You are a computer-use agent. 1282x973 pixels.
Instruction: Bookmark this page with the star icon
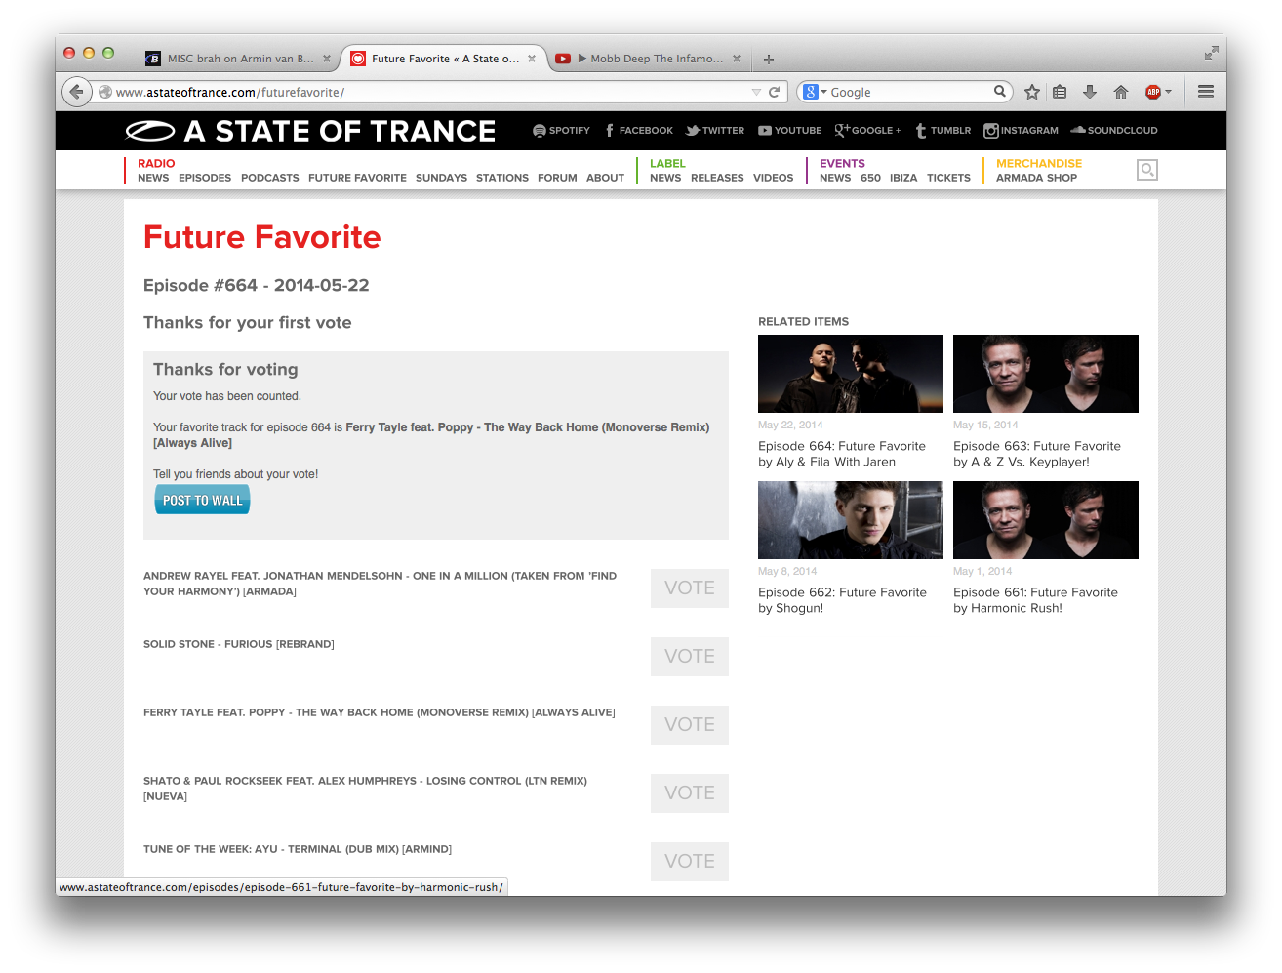pyautogui.click(x=1032, y=92)
